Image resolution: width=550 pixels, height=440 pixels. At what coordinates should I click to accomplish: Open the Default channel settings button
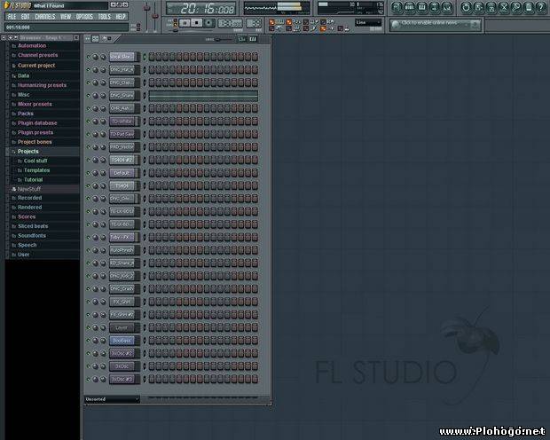[122, 173]
